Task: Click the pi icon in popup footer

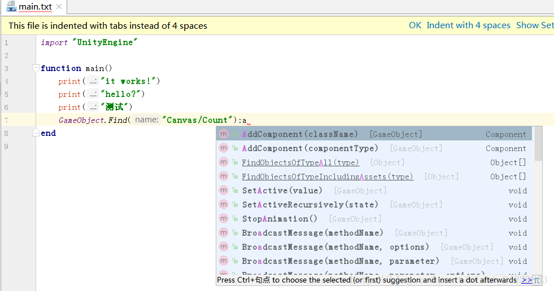Action: click(x=536, y=280)
